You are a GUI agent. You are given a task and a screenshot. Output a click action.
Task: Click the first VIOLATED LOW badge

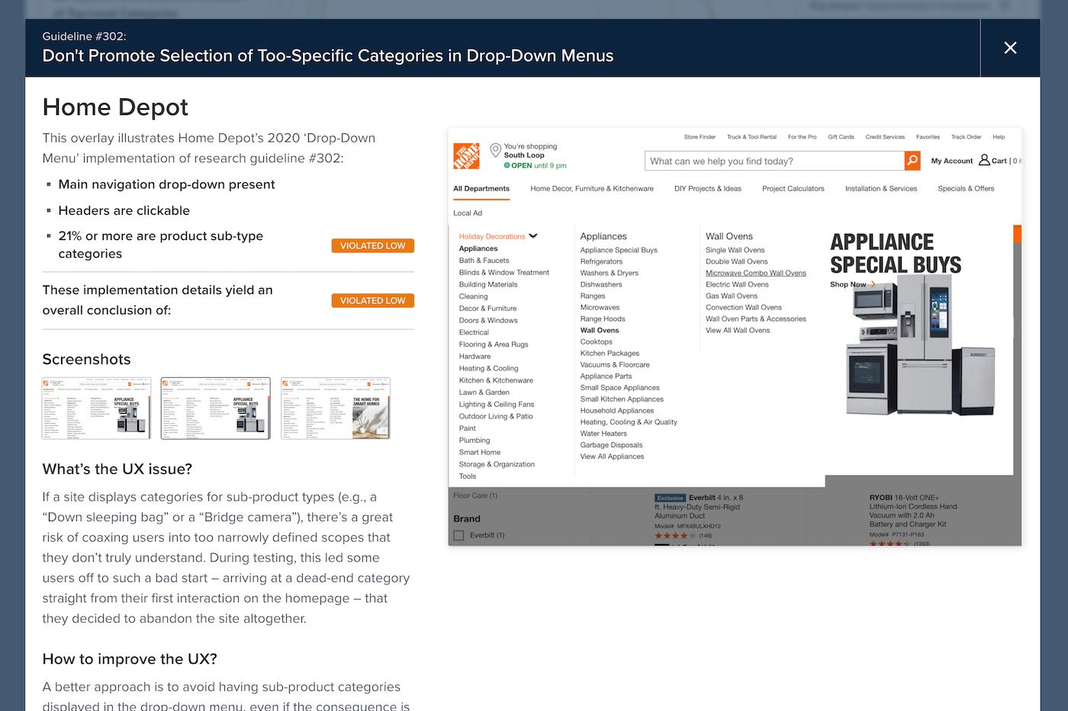tap(372, 246)
